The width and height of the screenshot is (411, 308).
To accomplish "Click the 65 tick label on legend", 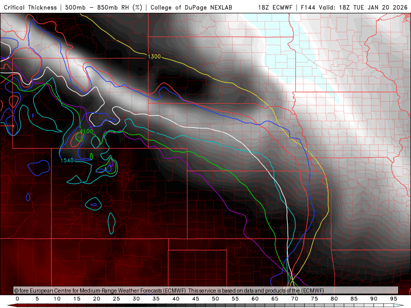I will (275, 299).
